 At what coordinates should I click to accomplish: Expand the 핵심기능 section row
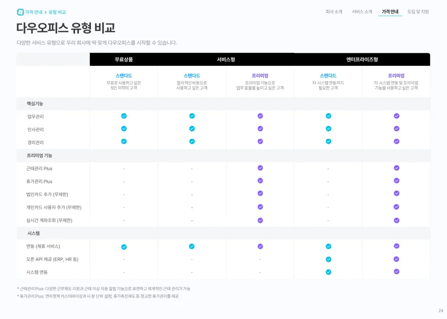pyautogui.click(x=35, y=104)
